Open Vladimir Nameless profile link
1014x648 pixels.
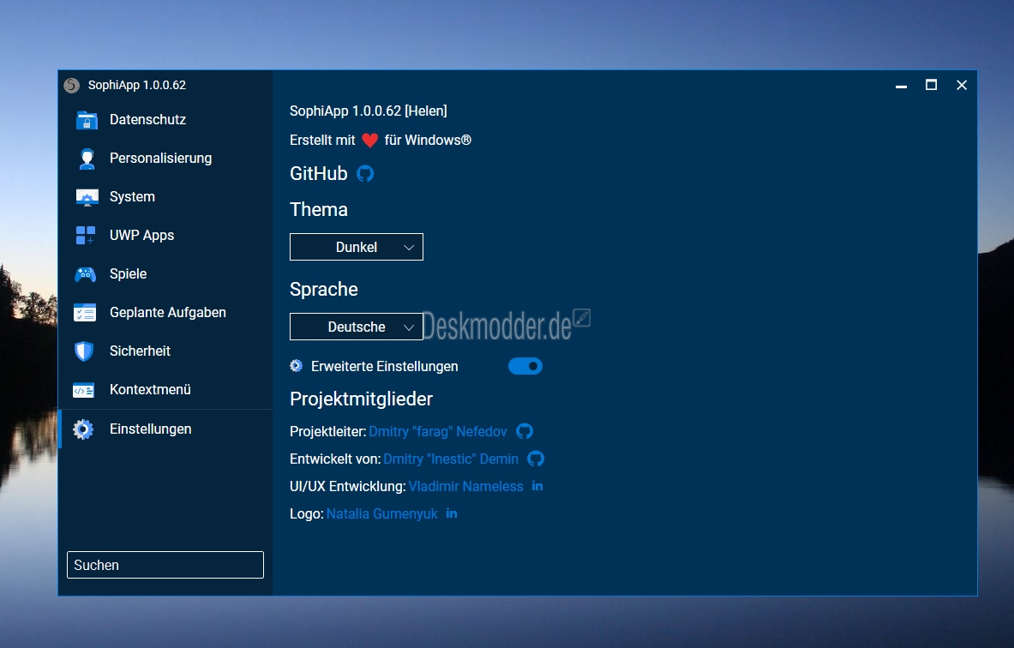click(x=465, y=486)
